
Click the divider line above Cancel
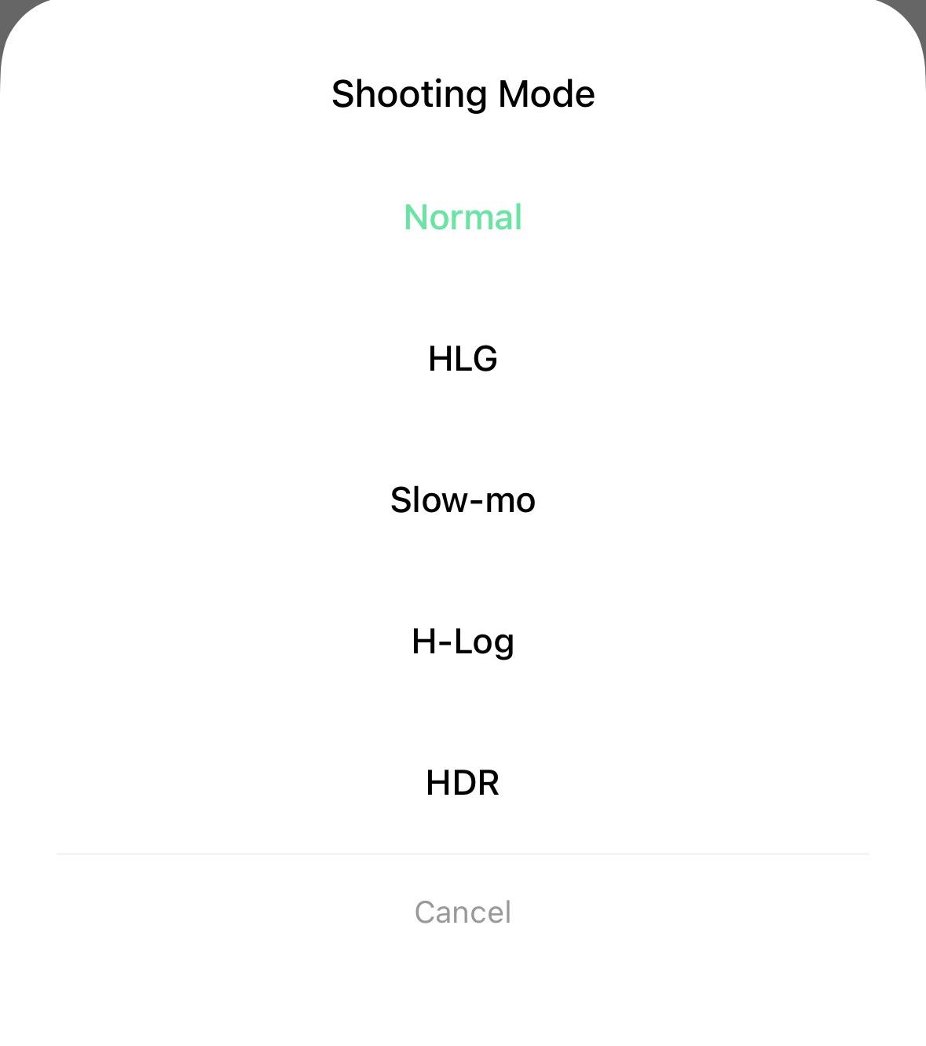click(463, 854)
